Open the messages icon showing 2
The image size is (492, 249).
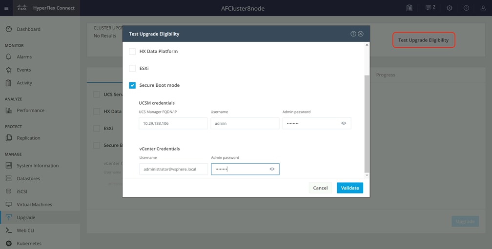pyautogui.click(x=430, y=7)
